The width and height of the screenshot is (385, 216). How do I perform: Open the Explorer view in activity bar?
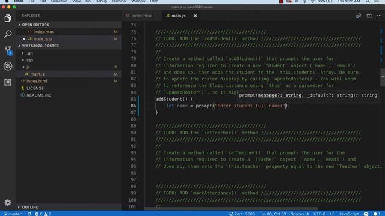(8, 18)
